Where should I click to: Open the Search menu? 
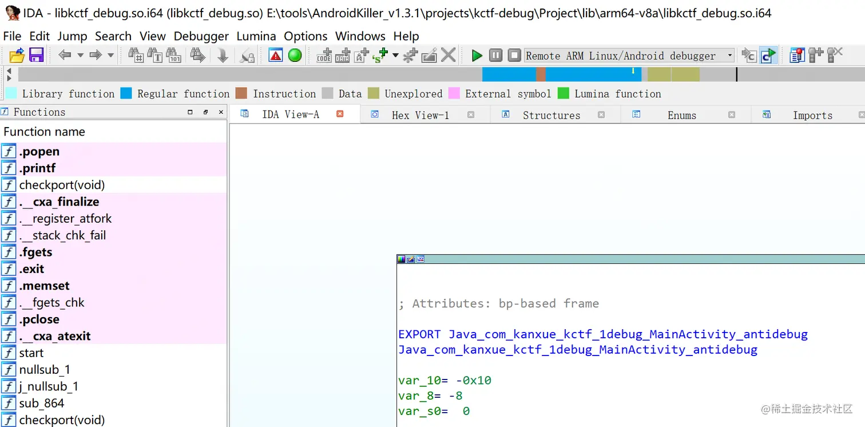[x=113, y=36]
